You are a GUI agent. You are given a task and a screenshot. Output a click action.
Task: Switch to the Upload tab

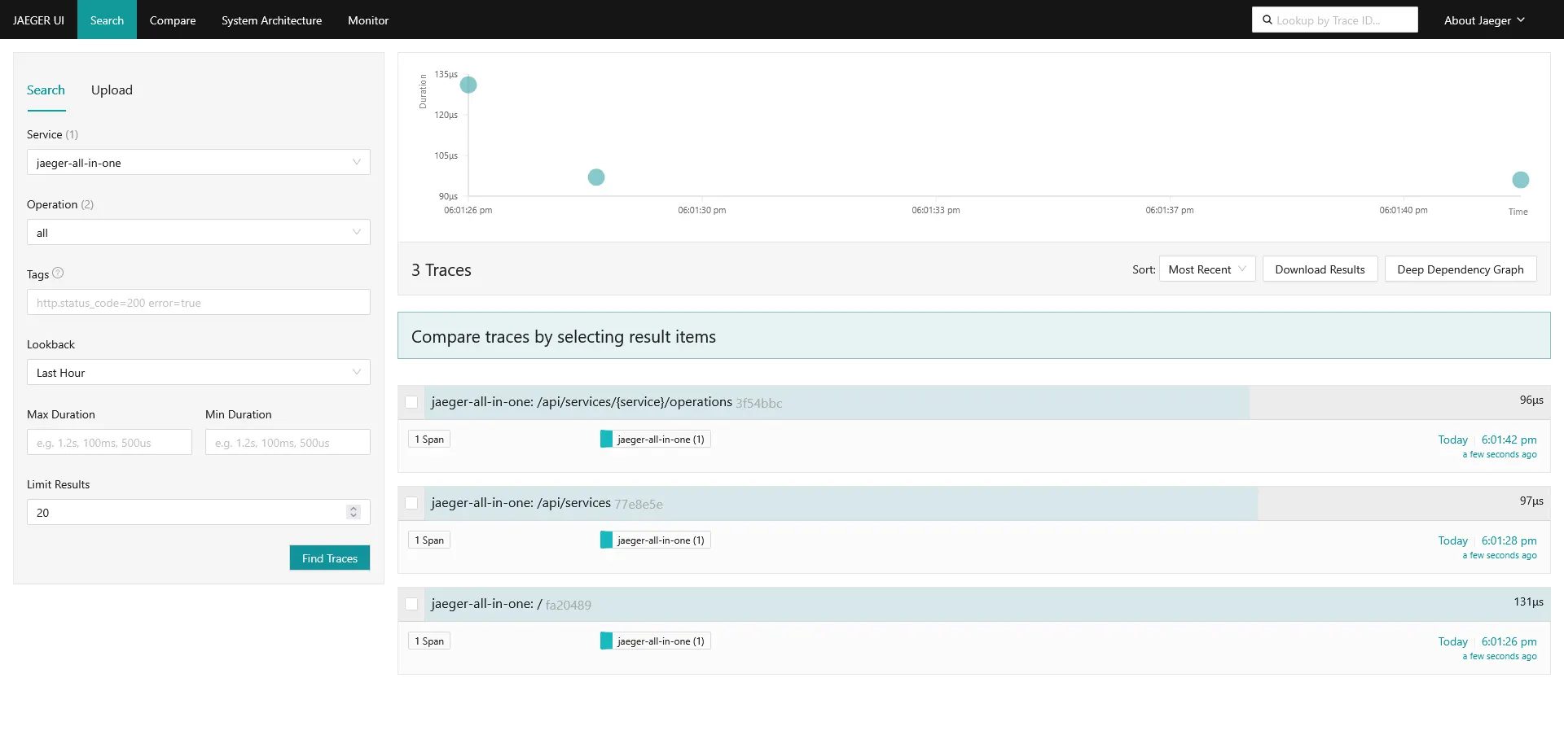pos(112,90)
